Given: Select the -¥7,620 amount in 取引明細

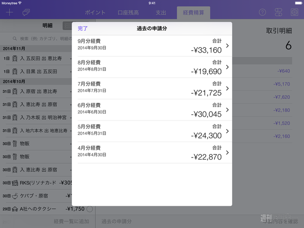Looking at the screenshot, I should [x=282, y=97].
